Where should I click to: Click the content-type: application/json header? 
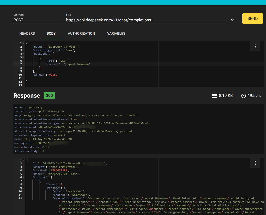39,111
